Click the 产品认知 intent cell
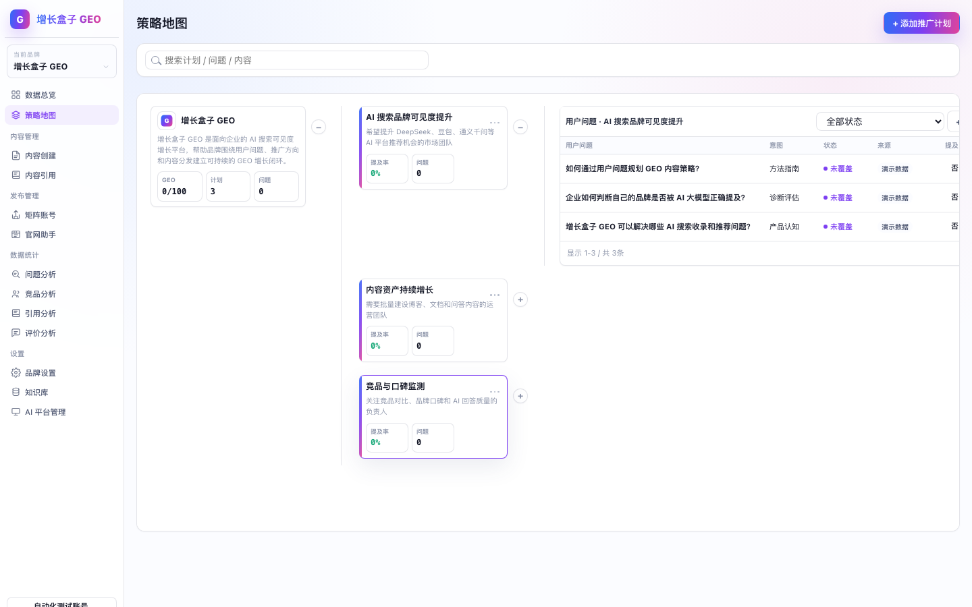 [784, 227]
